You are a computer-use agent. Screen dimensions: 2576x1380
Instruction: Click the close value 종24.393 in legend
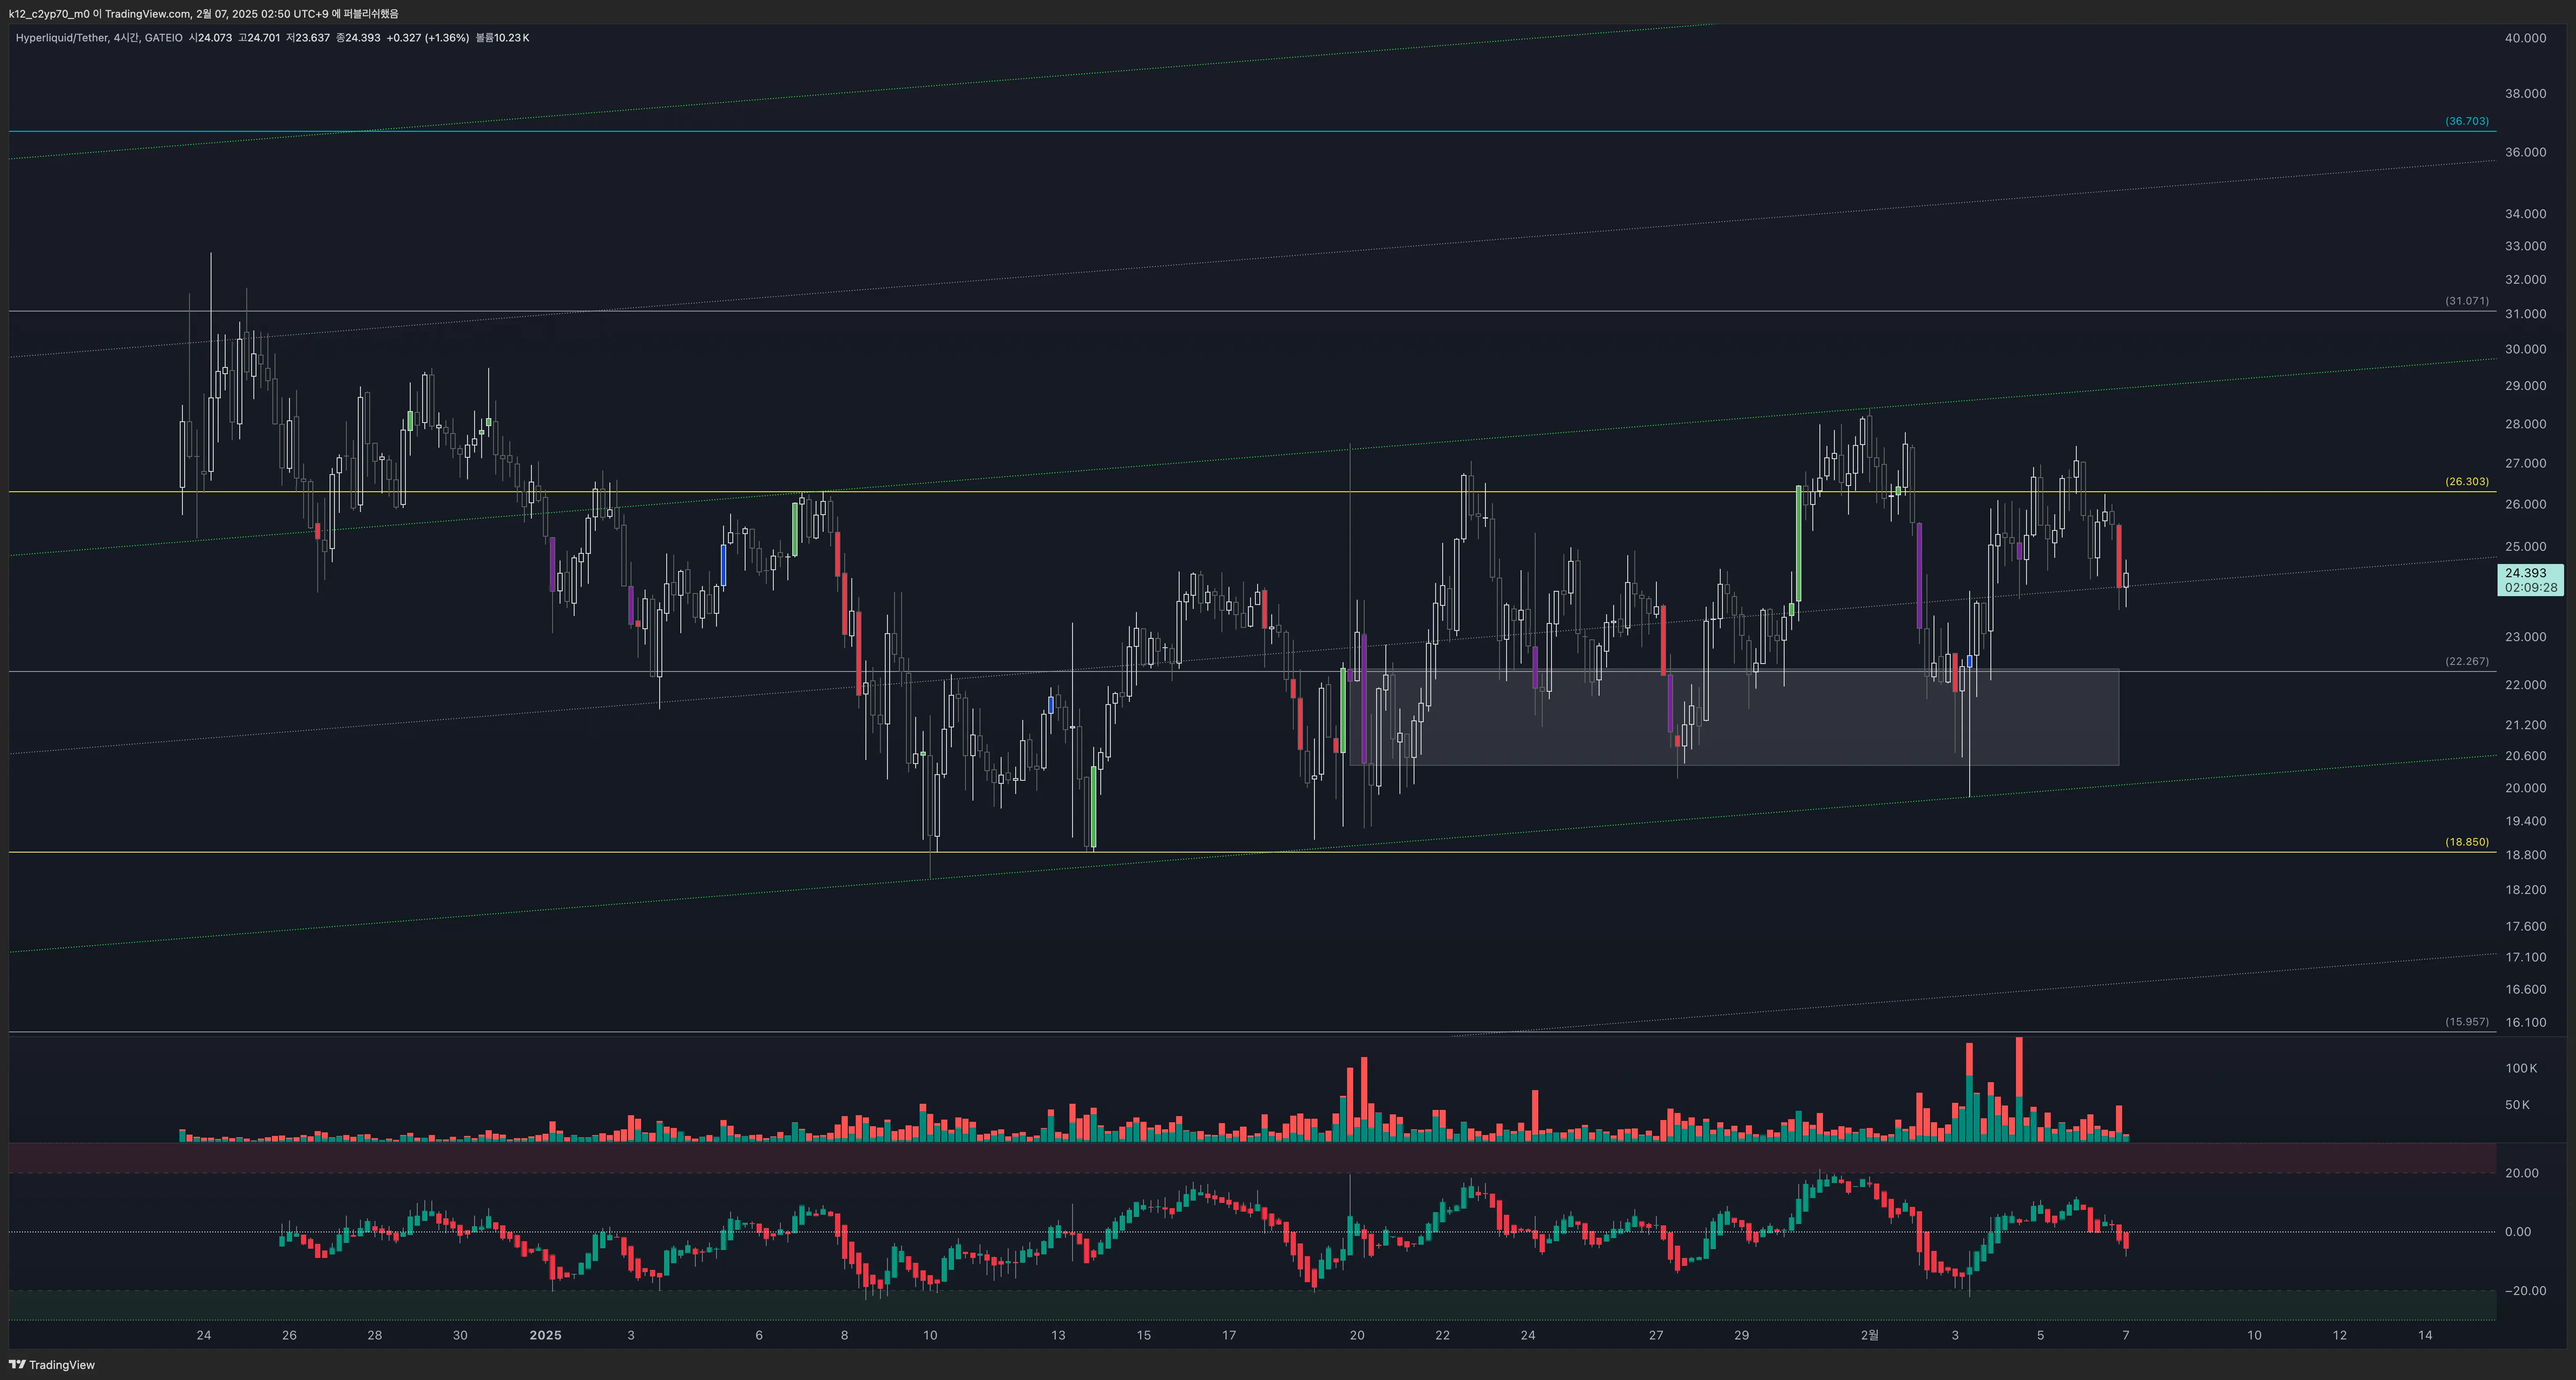click(358, 38)
